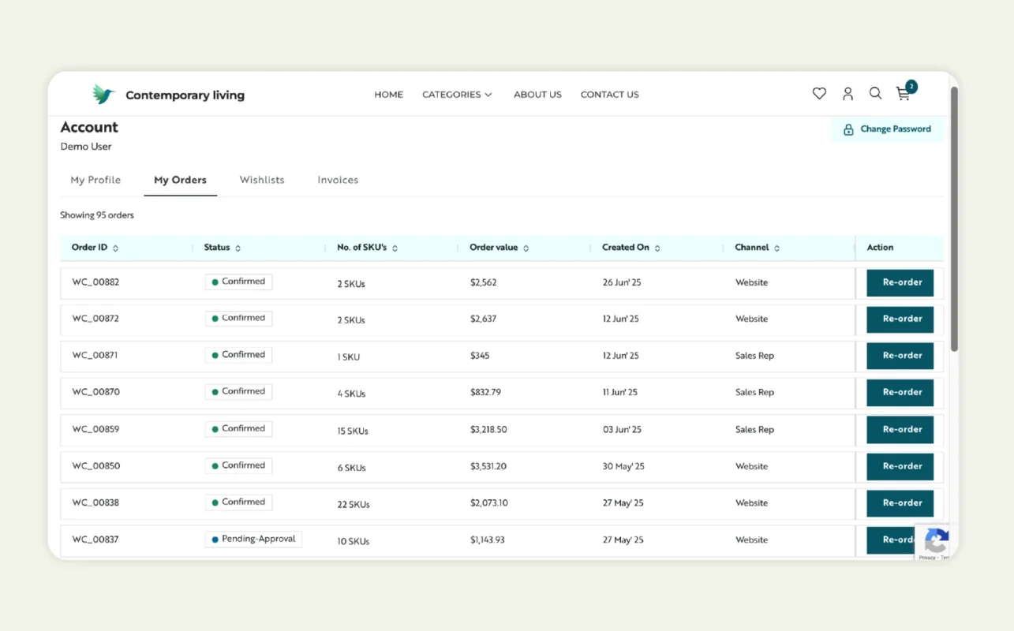This screenshot has width=1014, height=631.
Task: Expand the CATEGORIES dropdown
Action: click(457, 94)
